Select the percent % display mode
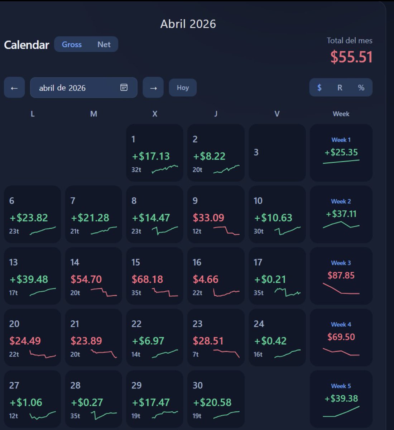The width and height of the screenshot is (394, 430). pos(361,88)
